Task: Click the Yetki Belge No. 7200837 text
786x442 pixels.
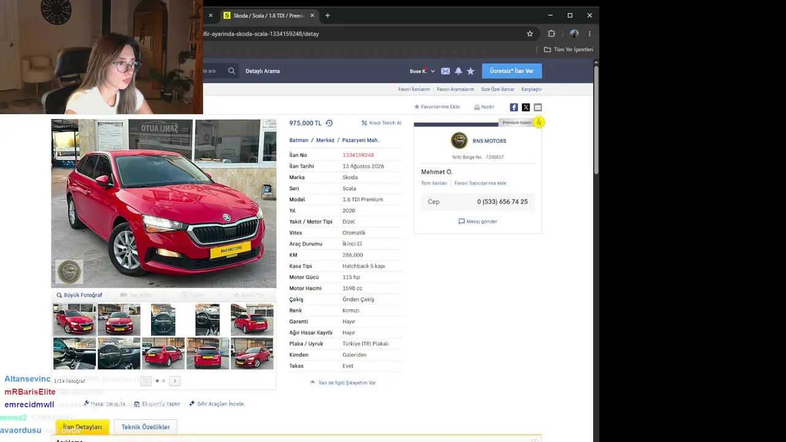Action: (478, 157)
